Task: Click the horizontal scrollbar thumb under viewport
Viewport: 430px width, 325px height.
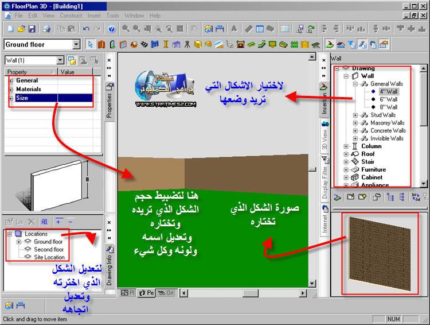Action: coord(251,293)
